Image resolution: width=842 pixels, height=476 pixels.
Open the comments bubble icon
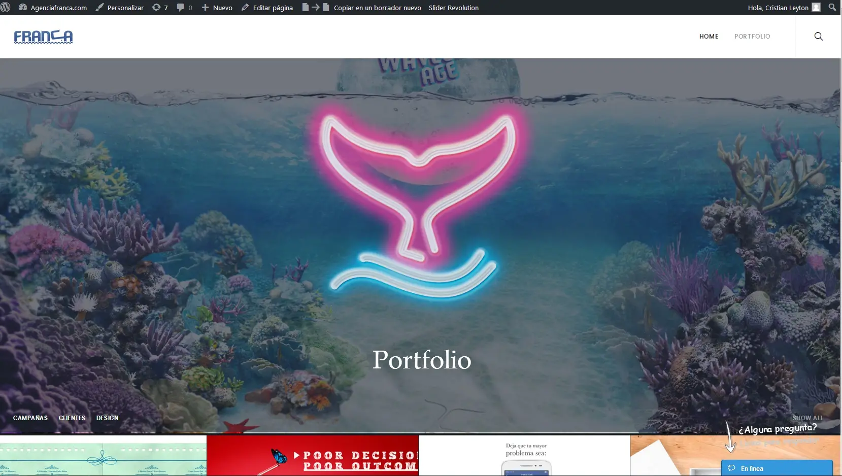click(x=184, y=8)
